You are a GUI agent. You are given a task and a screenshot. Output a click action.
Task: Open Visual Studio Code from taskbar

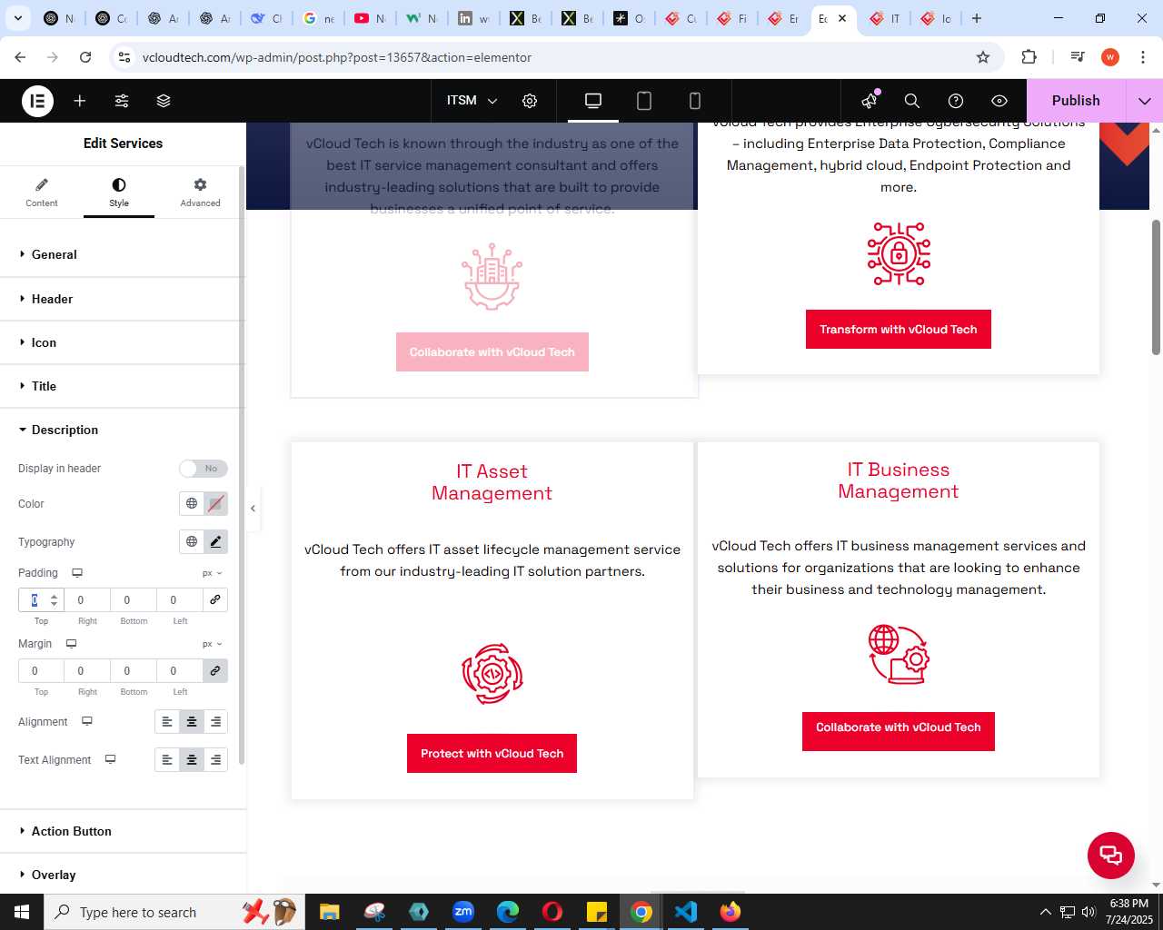[x=686, y=912]
